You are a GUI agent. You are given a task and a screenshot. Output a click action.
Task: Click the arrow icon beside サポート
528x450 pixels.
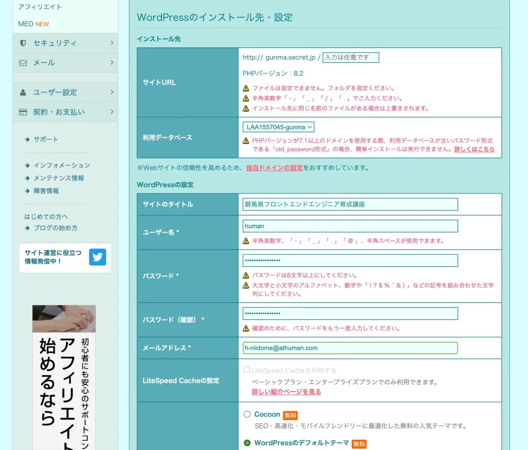(x=27, y=139)
